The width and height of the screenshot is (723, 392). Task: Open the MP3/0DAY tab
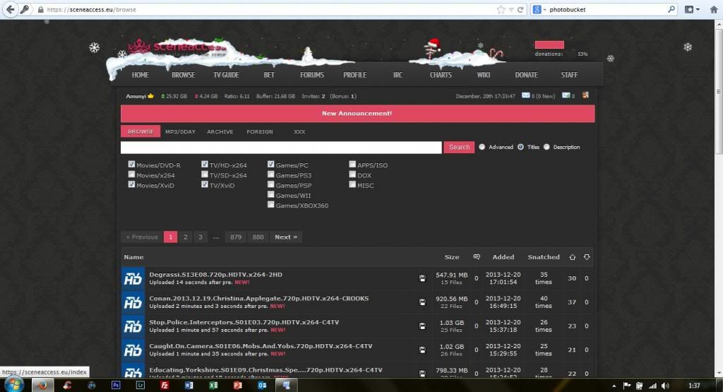tap(180, 131)
